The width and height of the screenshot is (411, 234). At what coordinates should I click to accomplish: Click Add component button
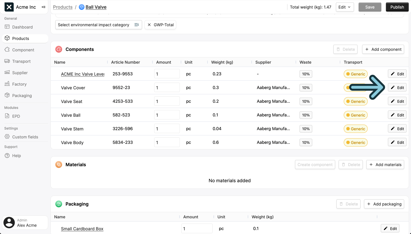pos(383,49)
